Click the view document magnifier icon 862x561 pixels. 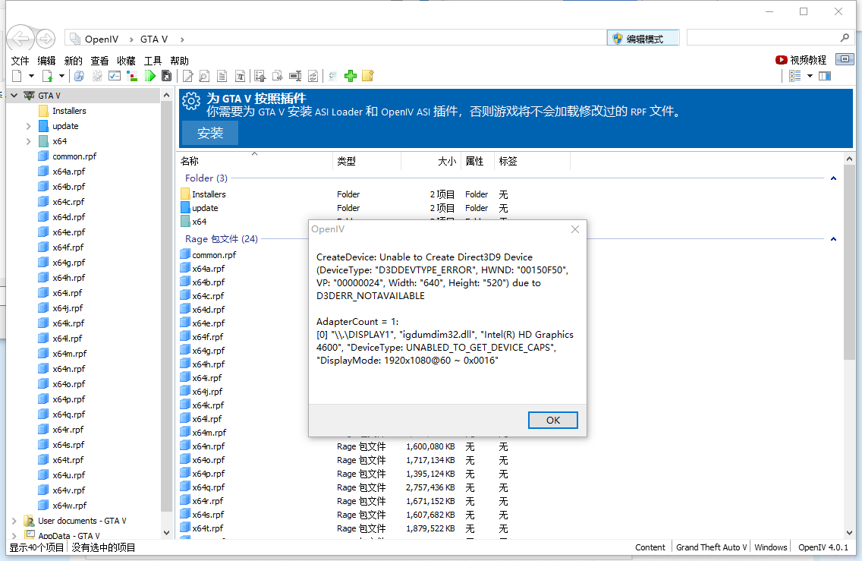pyautogui.click(x=204, y=76)
